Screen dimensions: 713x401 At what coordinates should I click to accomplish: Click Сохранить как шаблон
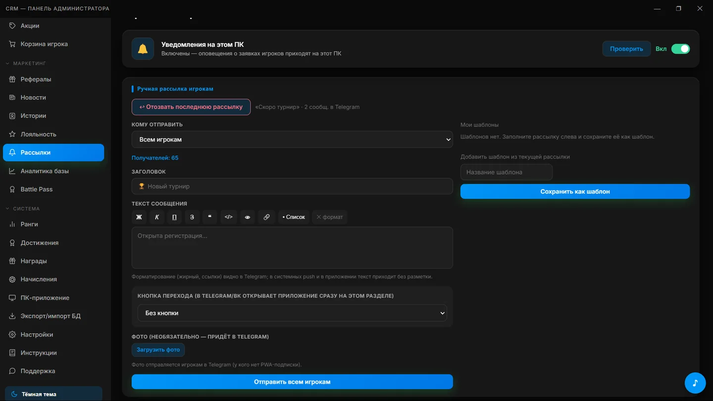575,192
